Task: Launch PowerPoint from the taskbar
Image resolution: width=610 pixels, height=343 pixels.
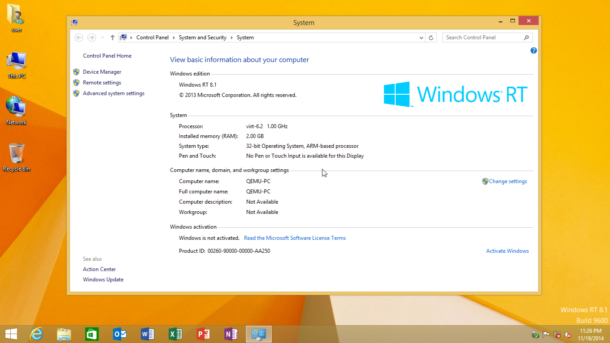Action: pos(203,334)
